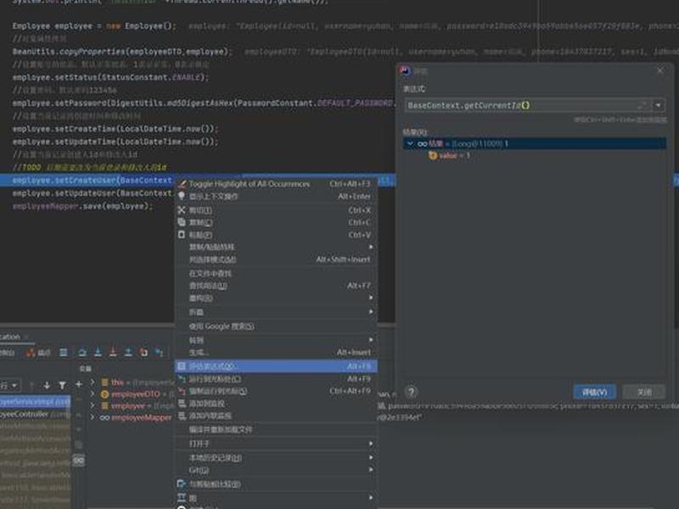The height and width of the screenshot is (509, 679).
Task: Close the Evaluate dialog with X
Action: [x=660, y=70]
